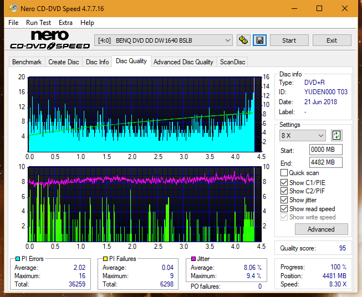Disable Show read speed checkbox
This screenshot has height=297, width=362.
(284, 208)
